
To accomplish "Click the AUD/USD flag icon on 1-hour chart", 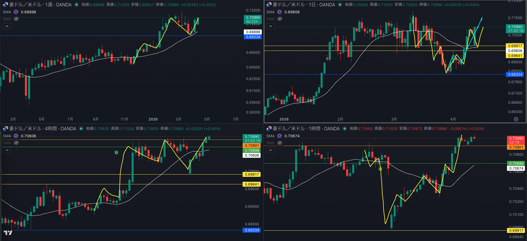I will click(x=269, y=129).
